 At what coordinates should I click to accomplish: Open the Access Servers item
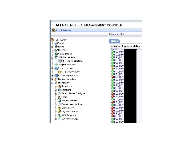69,101
